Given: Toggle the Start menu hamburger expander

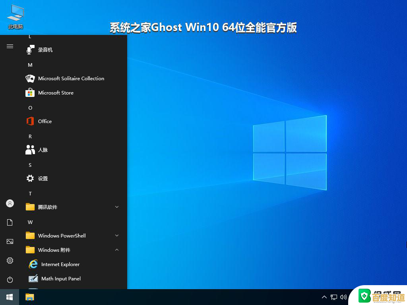Looking at the screenshot, I should point(10,46).
